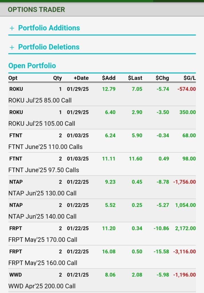The image size is (204, 293).
Task: Click the plus icon beside Portfolio Additions
Action: (11, 28)
